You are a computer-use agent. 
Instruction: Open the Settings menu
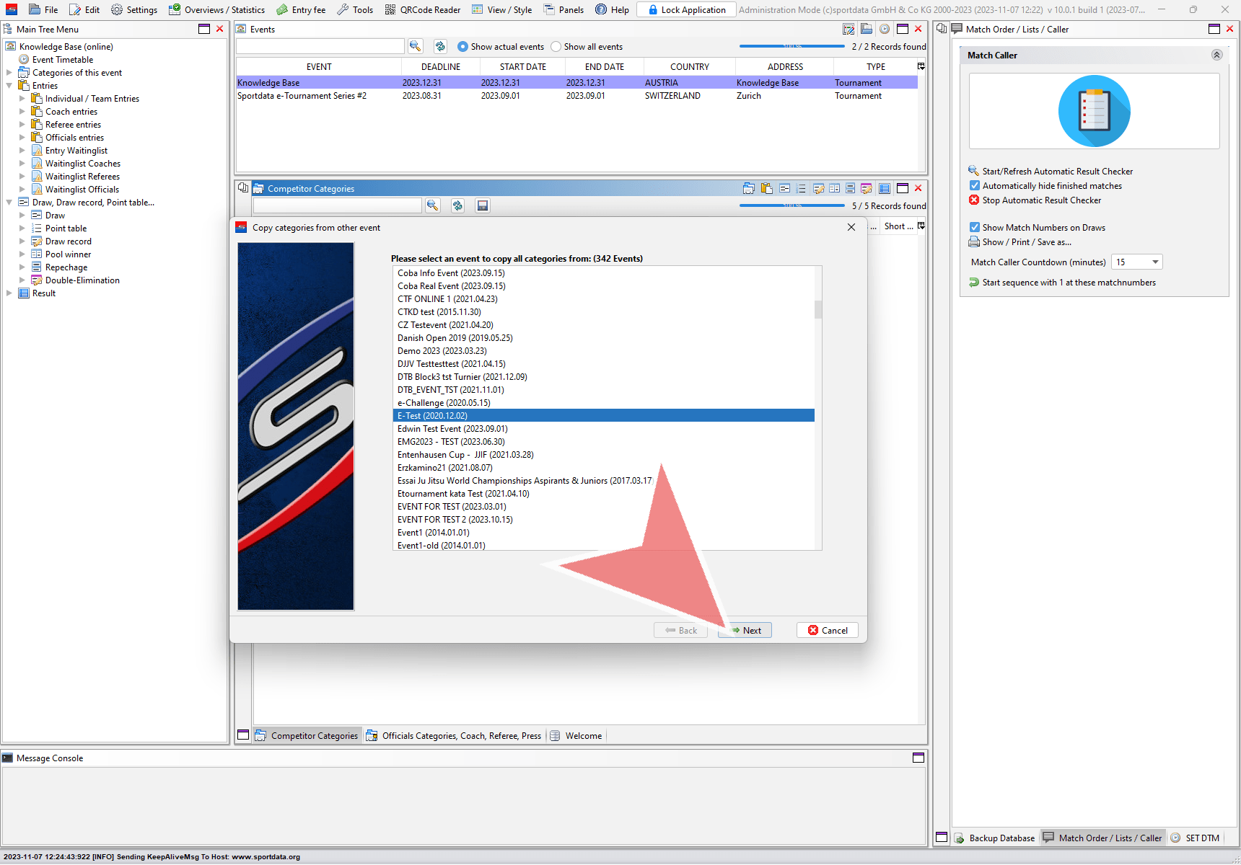click(x=134, y=9)
